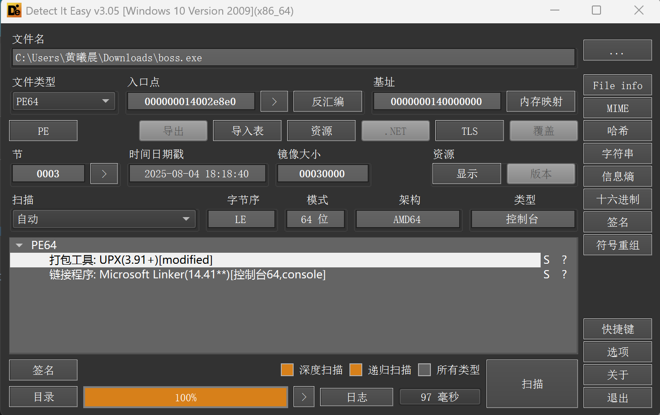This screenshot has width=660, height=415.
Task: Click the image size field 00030000
Action: pyautogui.click(x=322, y=174)
